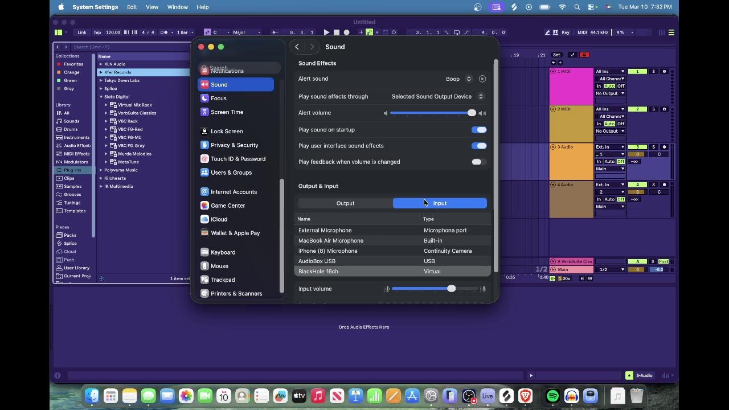Open the Edit menu in the menu bar
This screenshot has height=410, width=729.
pos(132,7)
